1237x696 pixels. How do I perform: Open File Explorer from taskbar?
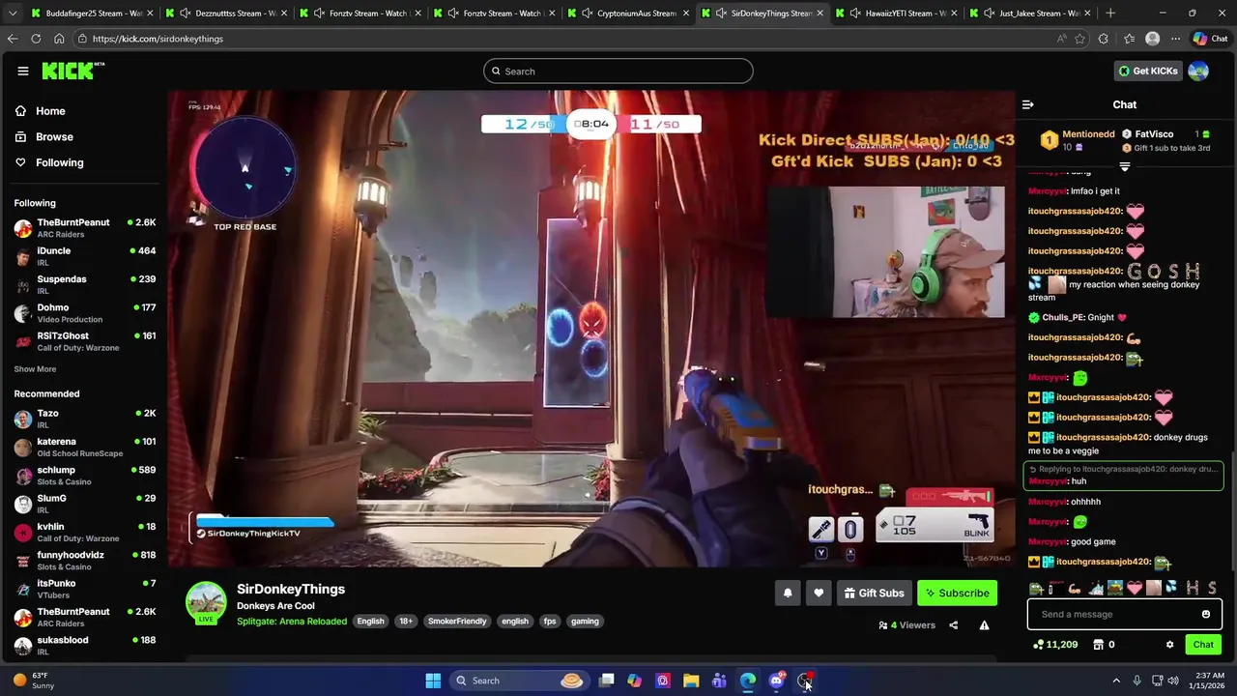tap(691, 681)
